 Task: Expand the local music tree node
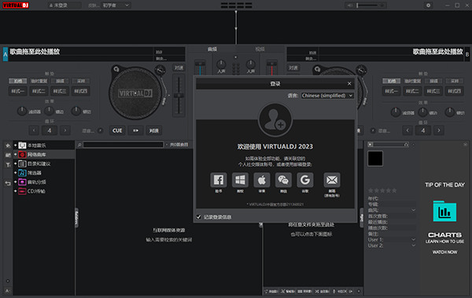tap(16, 145)
